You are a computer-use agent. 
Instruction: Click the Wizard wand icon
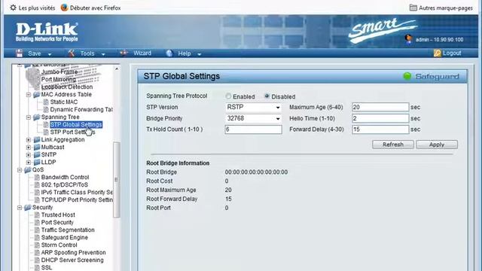(124, 53)
